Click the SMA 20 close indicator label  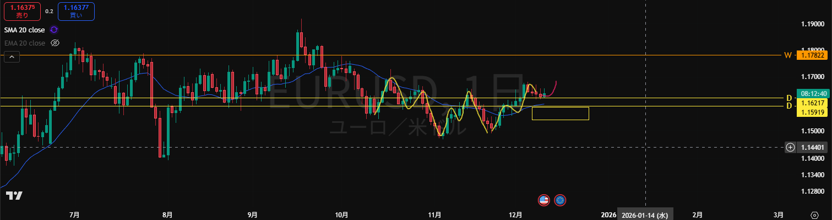(x=24, y=30)
